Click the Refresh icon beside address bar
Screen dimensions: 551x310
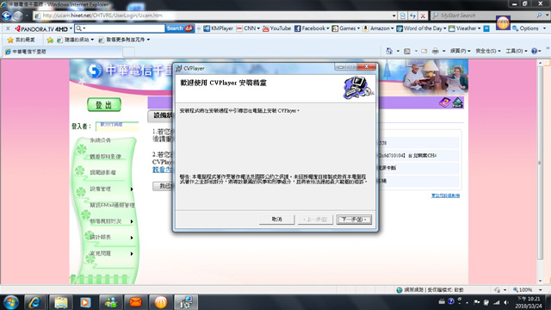413,15
